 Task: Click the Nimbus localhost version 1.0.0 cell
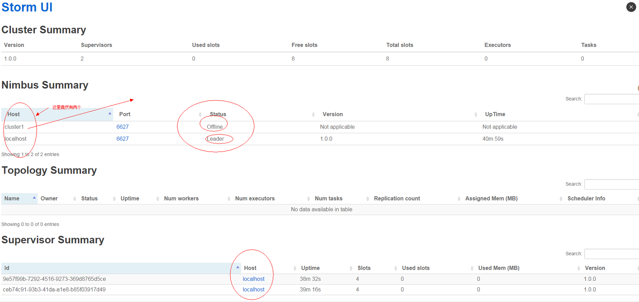click(x=326, y=139)
